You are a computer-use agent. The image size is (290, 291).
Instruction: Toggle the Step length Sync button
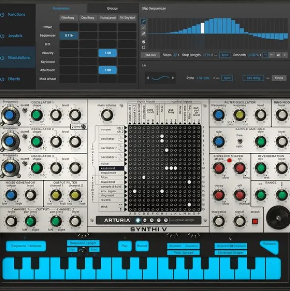(225, 55)
